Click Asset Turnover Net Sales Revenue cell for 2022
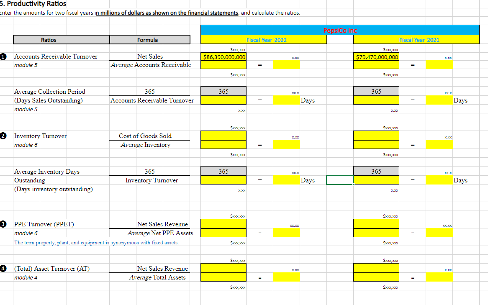This screenshot has width=488, height=305. tap(223, 268)
